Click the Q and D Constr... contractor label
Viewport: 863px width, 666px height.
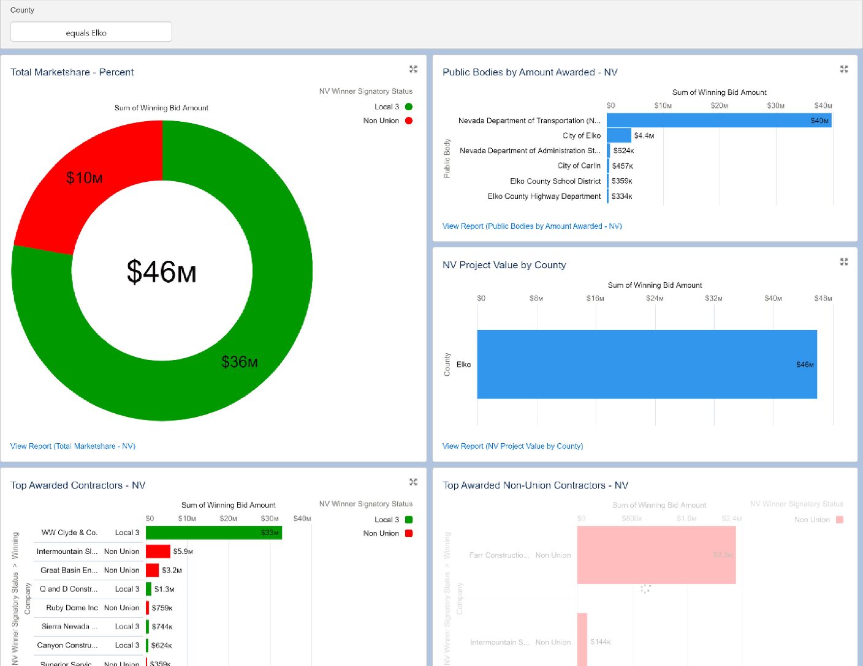click(x=69, y=589)
